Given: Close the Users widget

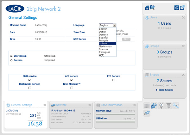Looking at the screenshot, I should [183, 17].
